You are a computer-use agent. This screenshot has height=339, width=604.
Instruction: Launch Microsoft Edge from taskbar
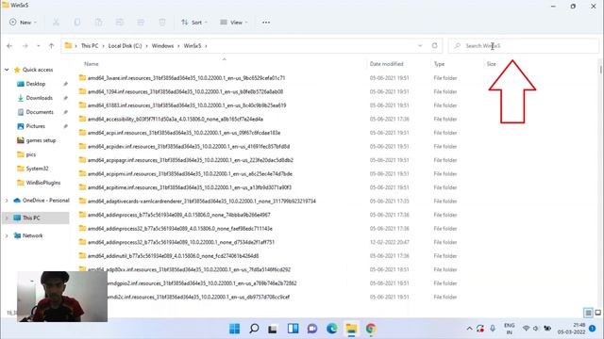pos(331,329)
